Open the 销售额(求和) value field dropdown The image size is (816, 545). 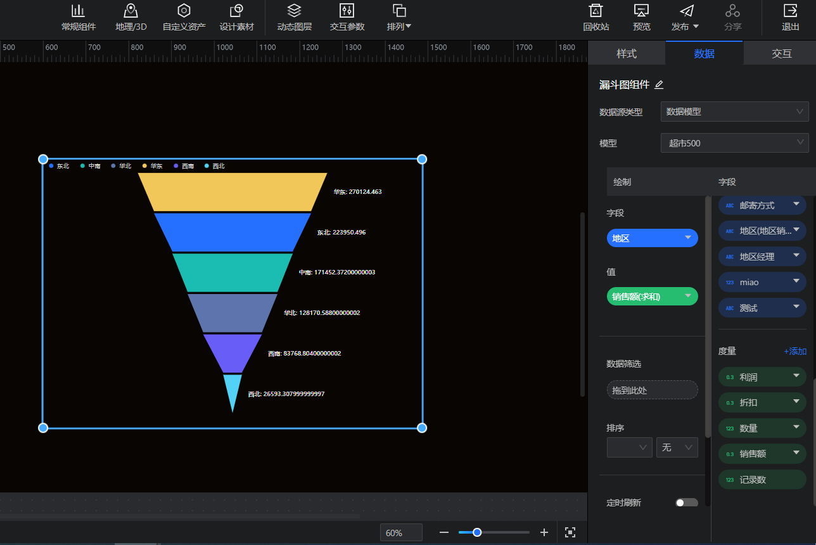coord(688,297)
